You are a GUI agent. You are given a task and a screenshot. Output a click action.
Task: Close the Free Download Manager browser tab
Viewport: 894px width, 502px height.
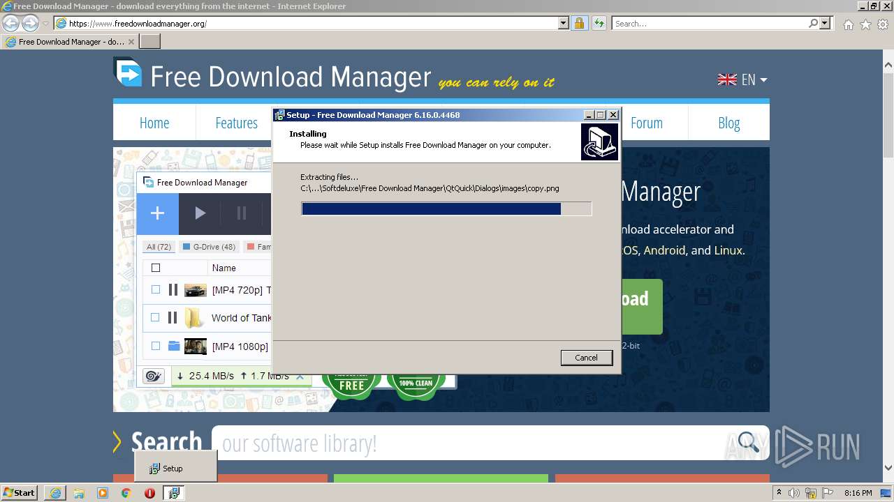131,42
